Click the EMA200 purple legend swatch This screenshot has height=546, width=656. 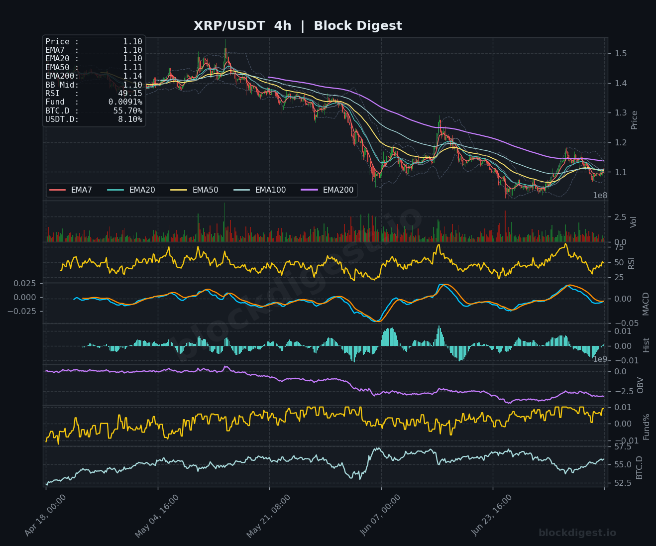(309, 190)
